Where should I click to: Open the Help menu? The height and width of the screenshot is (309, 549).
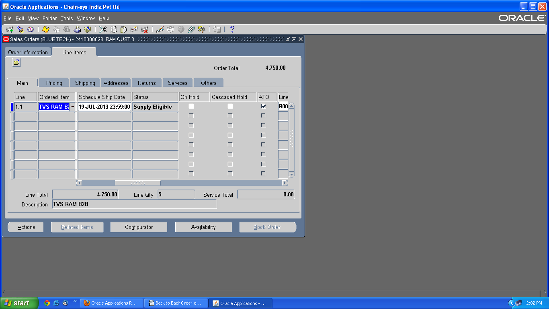[104, 19]
